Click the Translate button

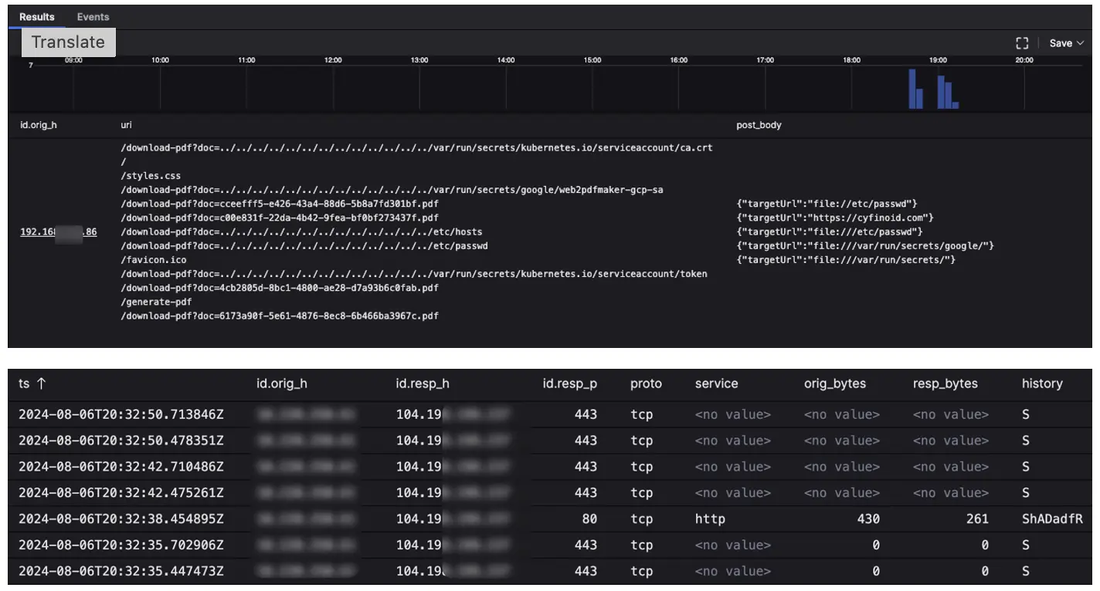tap(68, 42)
